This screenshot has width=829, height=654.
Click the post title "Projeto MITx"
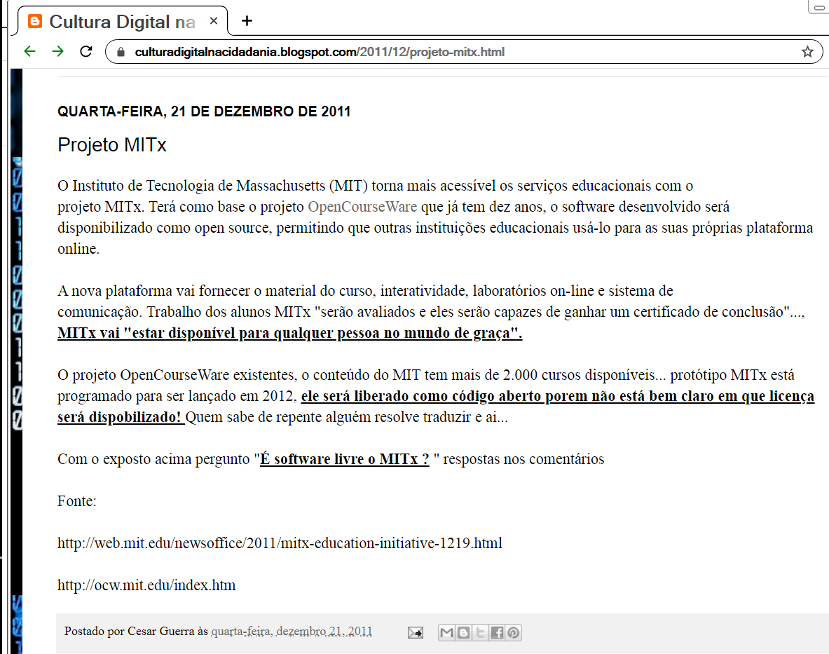(x=112, y=145)
